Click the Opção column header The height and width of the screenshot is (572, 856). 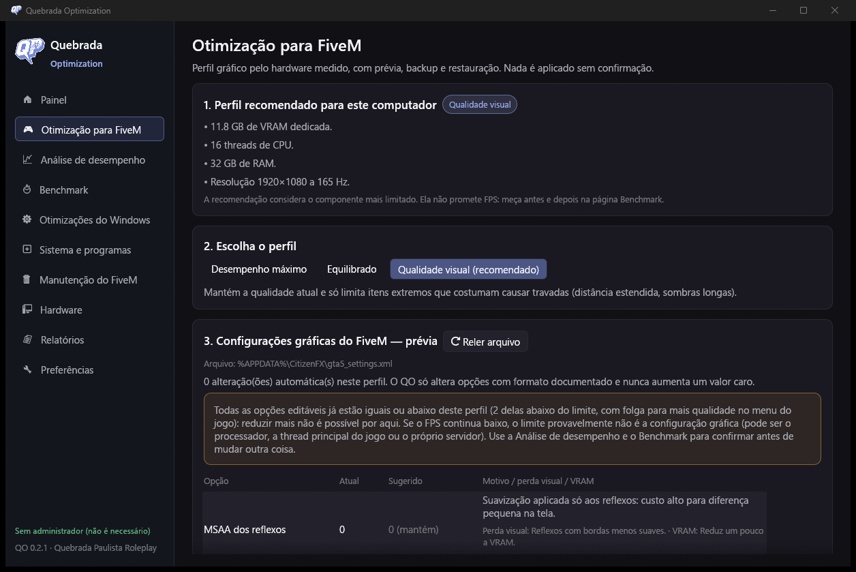pos(216,481)
